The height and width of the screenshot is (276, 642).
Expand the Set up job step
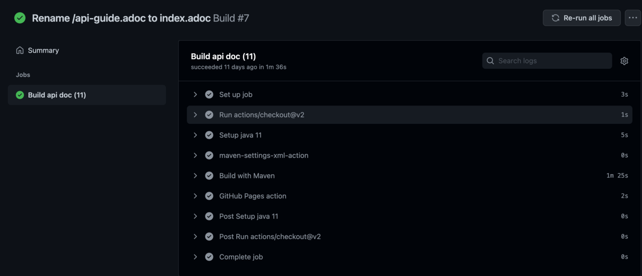coord(195,94)
